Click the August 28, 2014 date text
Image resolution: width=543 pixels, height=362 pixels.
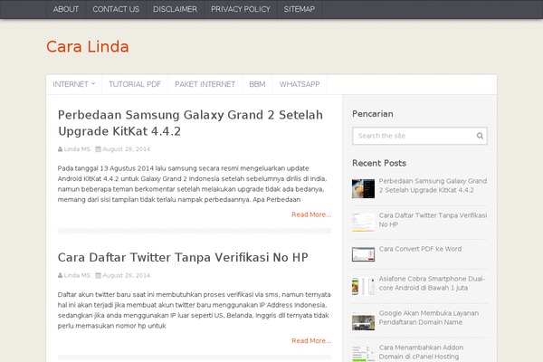127,149
